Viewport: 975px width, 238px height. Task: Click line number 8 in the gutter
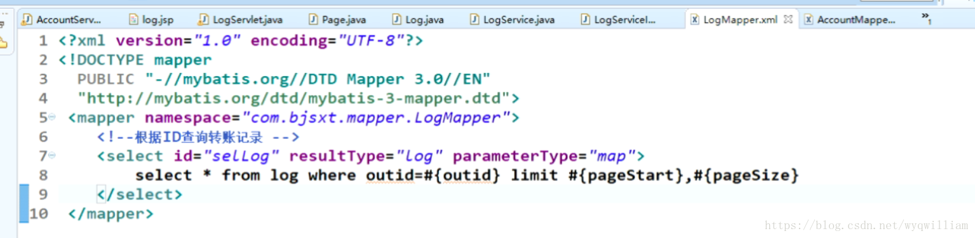(x=43, y=175)
